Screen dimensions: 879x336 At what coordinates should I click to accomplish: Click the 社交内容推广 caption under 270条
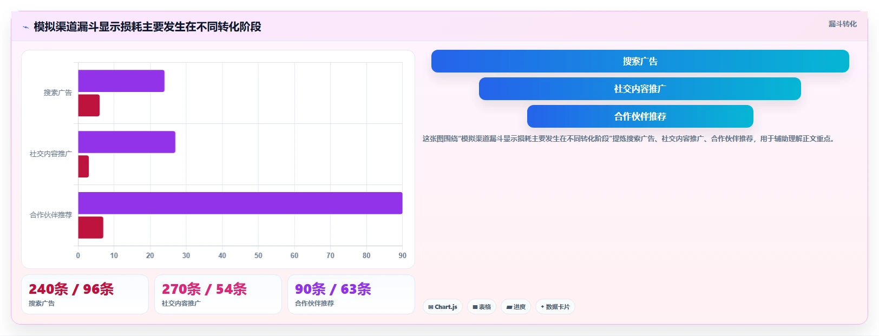[x=181, y=304]
